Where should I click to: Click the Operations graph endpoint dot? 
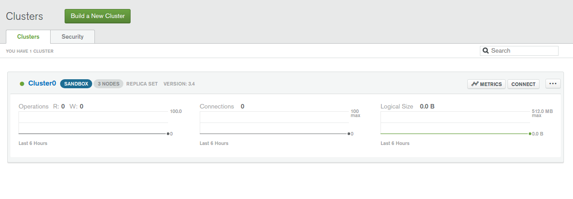tap(168, 134)
